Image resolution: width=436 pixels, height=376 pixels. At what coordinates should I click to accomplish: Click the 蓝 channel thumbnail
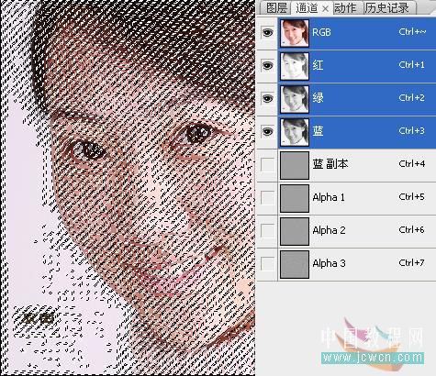[295, 132]
